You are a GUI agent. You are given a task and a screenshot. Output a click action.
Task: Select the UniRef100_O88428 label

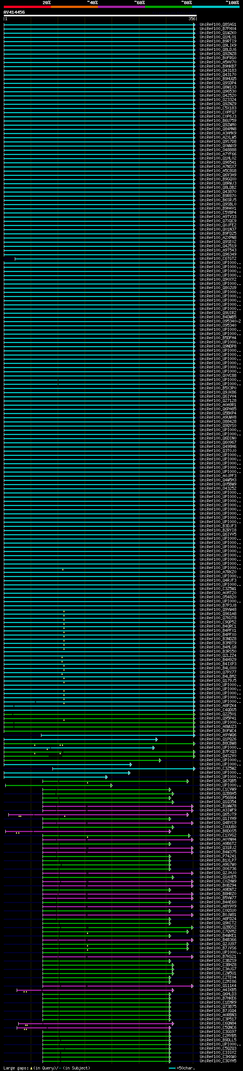[218, 422]
